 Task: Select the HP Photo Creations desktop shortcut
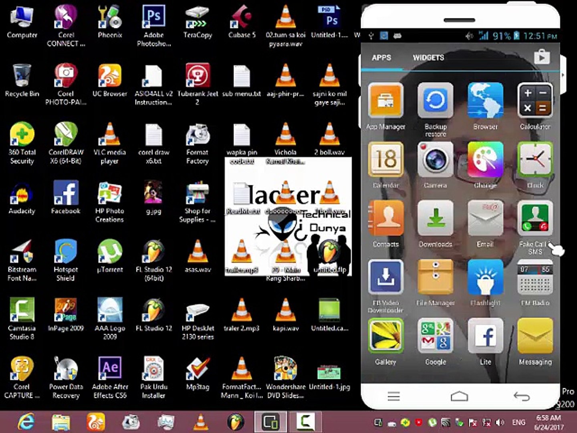tap(110, 202)
